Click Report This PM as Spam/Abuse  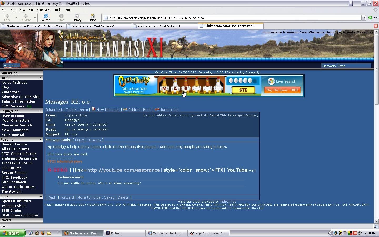(x=232, y=115)
